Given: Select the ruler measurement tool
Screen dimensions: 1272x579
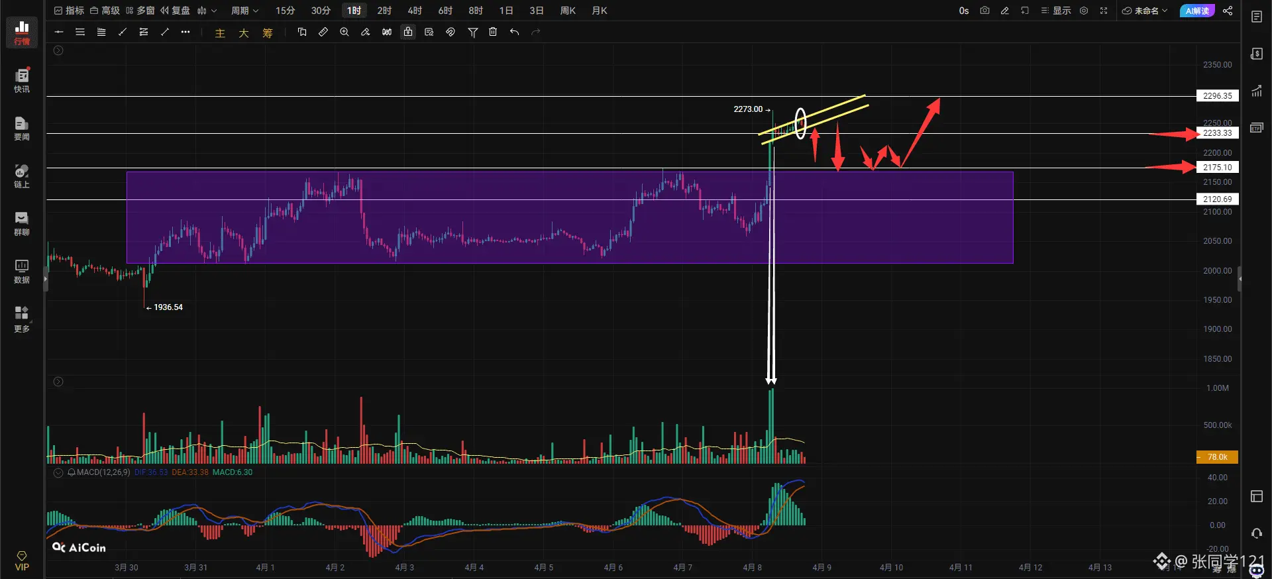Looking at the screenshot, I should pyautogui.click(x=323, y=32).
